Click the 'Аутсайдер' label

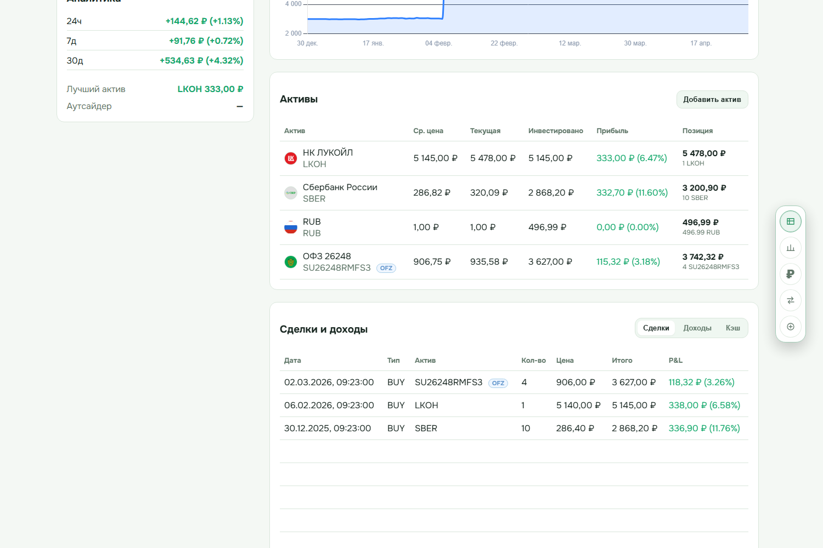(89, 106)
